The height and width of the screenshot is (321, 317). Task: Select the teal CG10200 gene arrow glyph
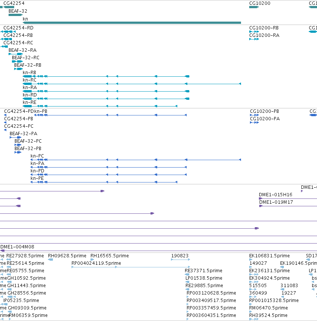pyautogui.click(x=254, y=7)
